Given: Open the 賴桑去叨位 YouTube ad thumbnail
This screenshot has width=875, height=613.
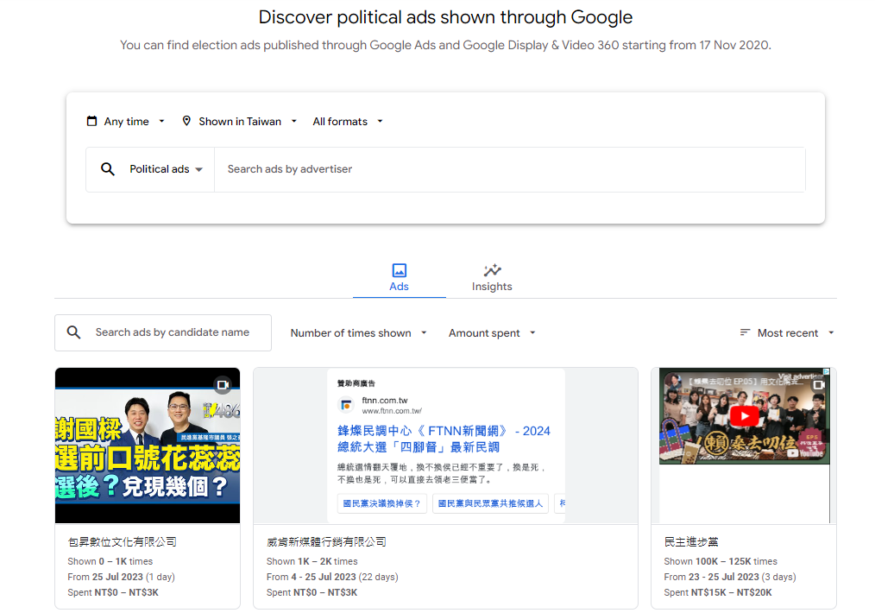Looking at the screenshot, I should coord(744,416).
